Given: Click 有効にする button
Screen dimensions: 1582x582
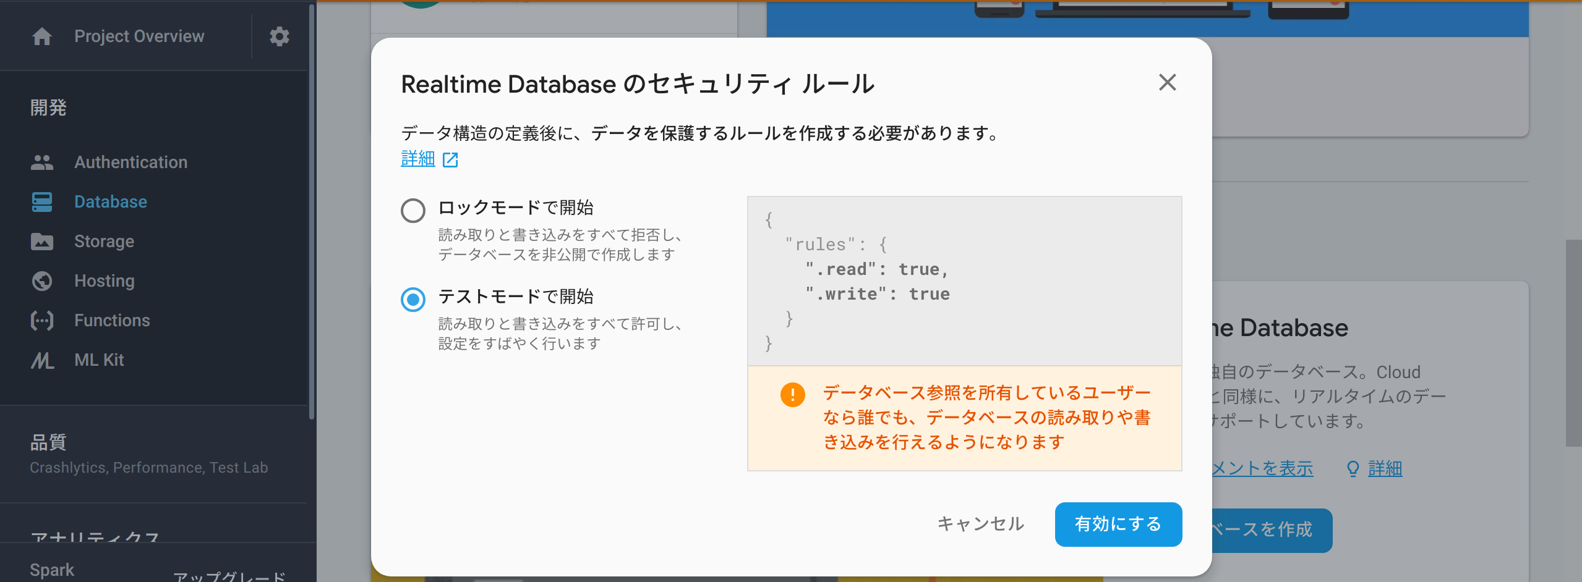Looking at the screenshot, I should (x=1118, y=524).
